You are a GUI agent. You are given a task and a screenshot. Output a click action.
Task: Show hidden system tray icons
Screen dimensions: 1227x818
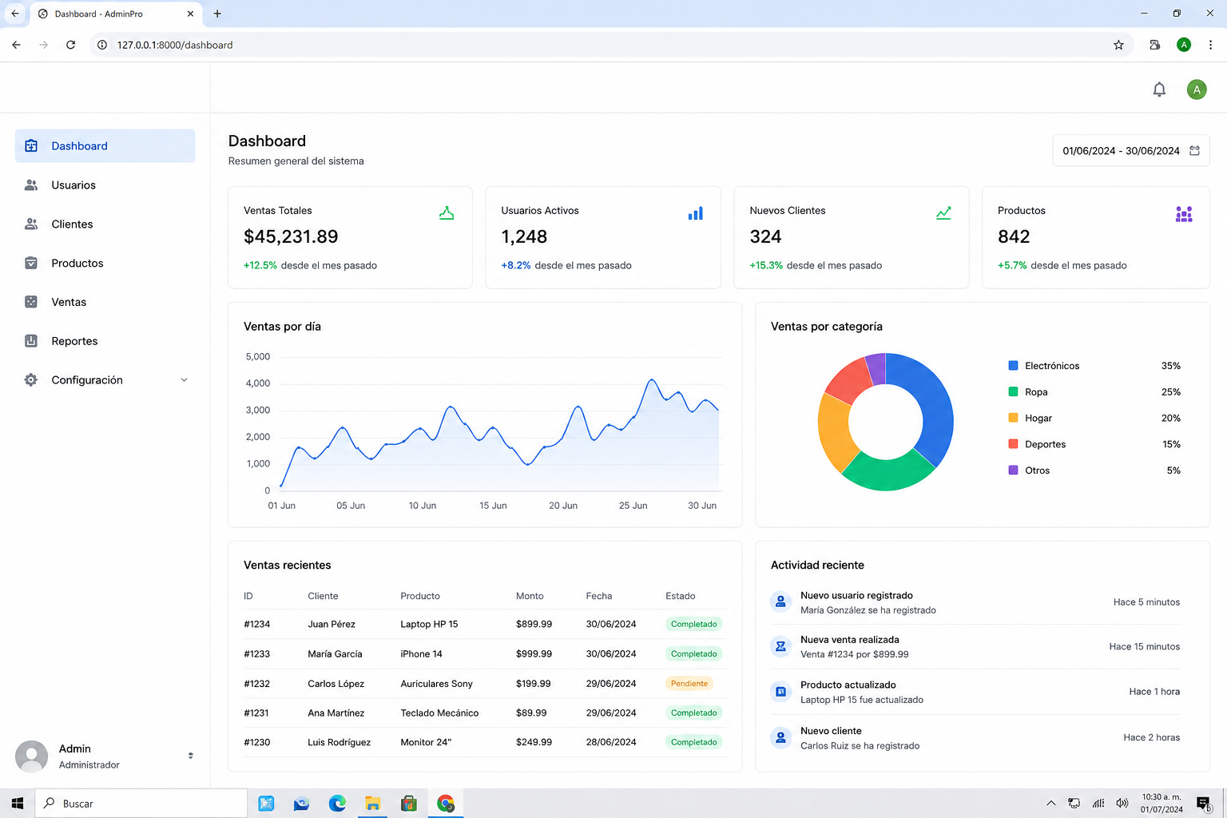click(x=1051, y=803)
